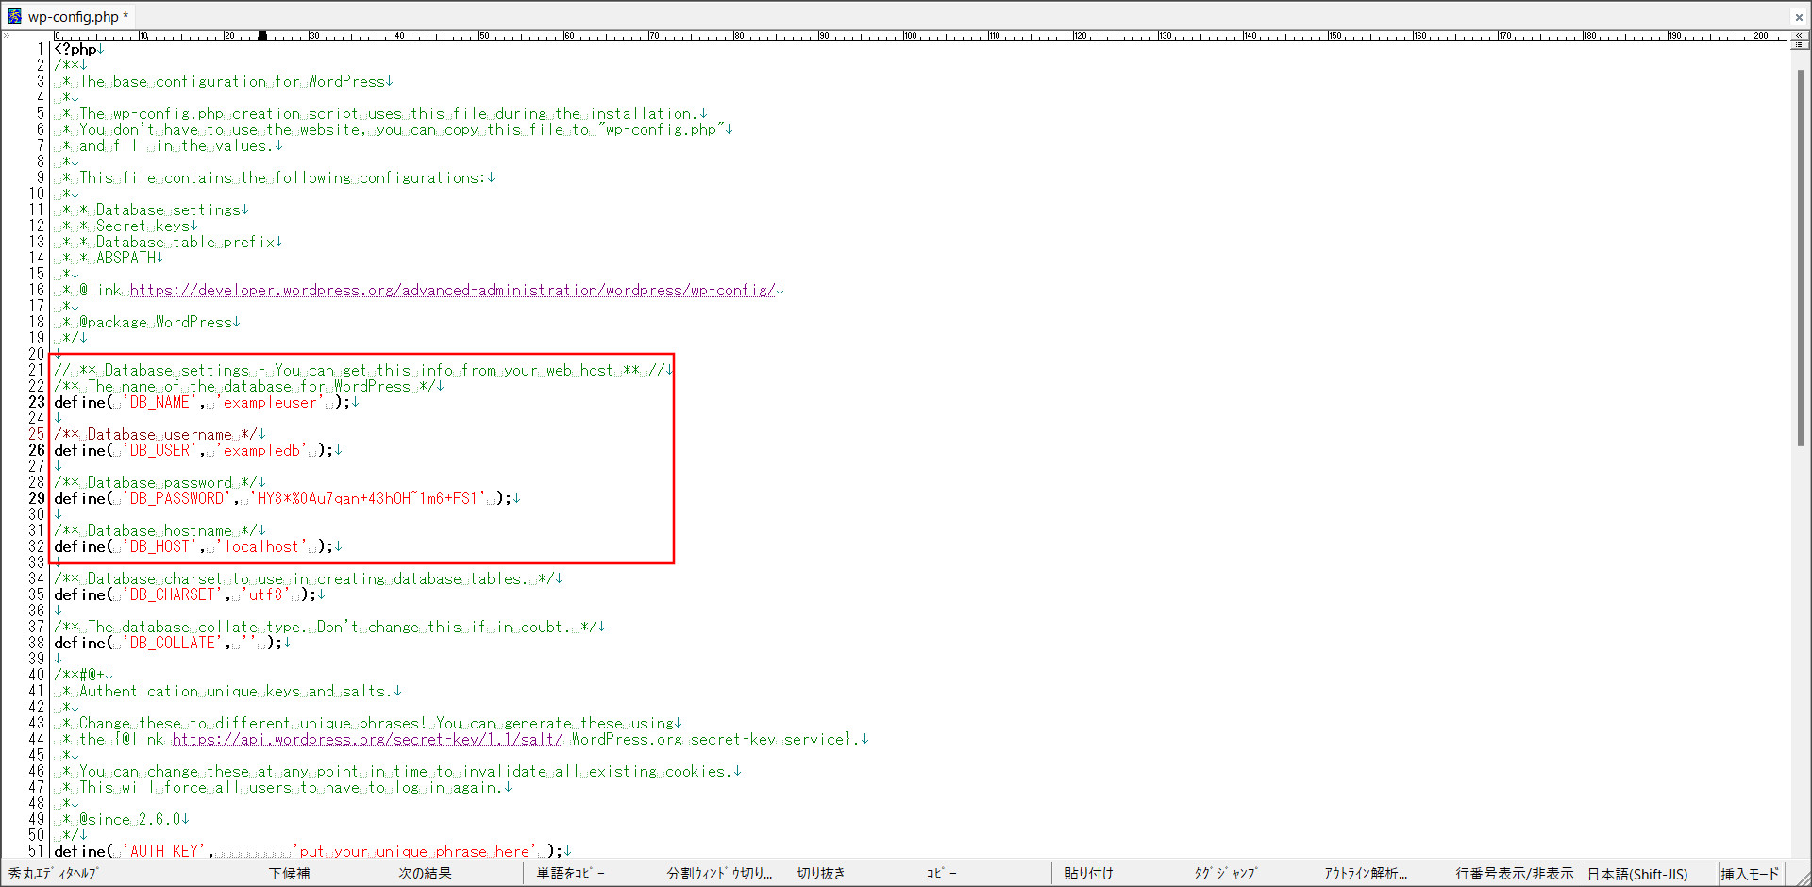Open the 日本語(Shift-JIS) encoding selector

[x=1637, y=875]
